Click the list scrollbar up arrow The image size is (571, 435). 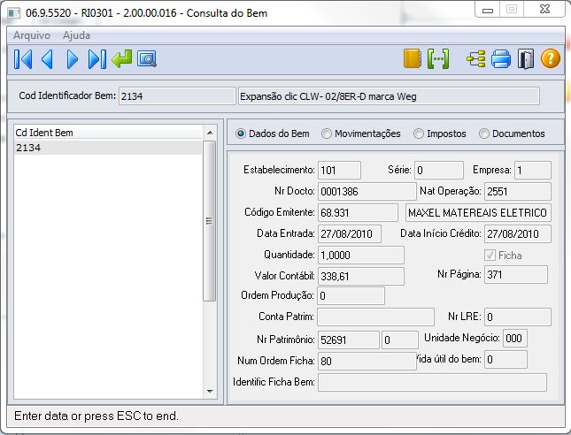210,133
